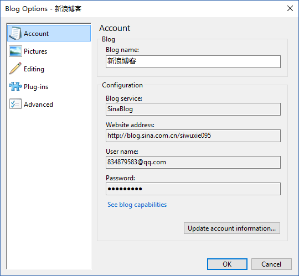Click the User name field

tap(193, 162)
